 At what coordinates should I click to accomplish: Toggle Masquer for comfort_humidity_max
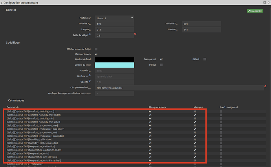pyautogui.click(x=195, y=111)
